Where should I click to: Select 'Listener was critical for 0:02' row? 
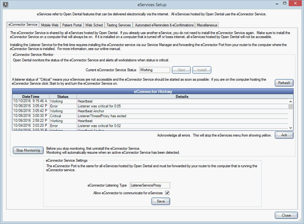pos(150,126)
